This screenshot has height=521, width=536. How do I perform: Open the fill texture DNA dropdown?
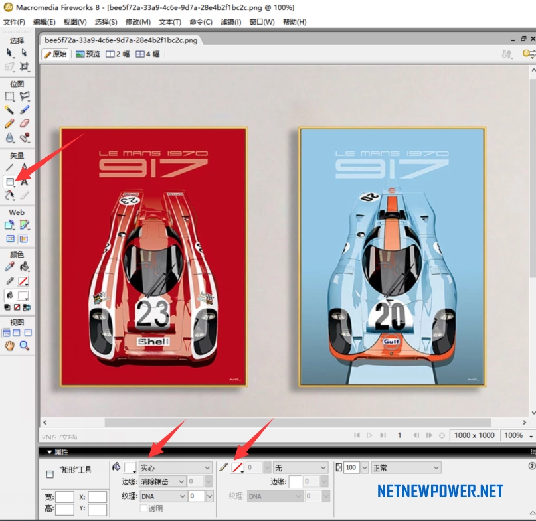tap(163, 496)
